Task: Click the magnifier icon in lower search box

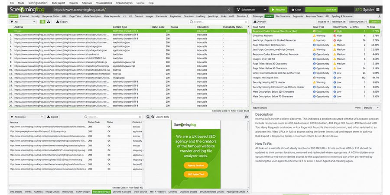Action: tap(86, 117)
